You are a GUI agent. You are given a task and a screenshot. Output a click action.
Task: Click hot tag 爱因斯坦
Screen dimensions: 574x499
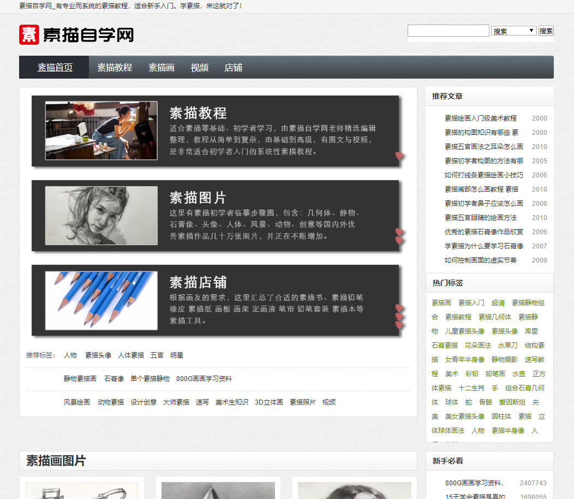tap(512, 402)
